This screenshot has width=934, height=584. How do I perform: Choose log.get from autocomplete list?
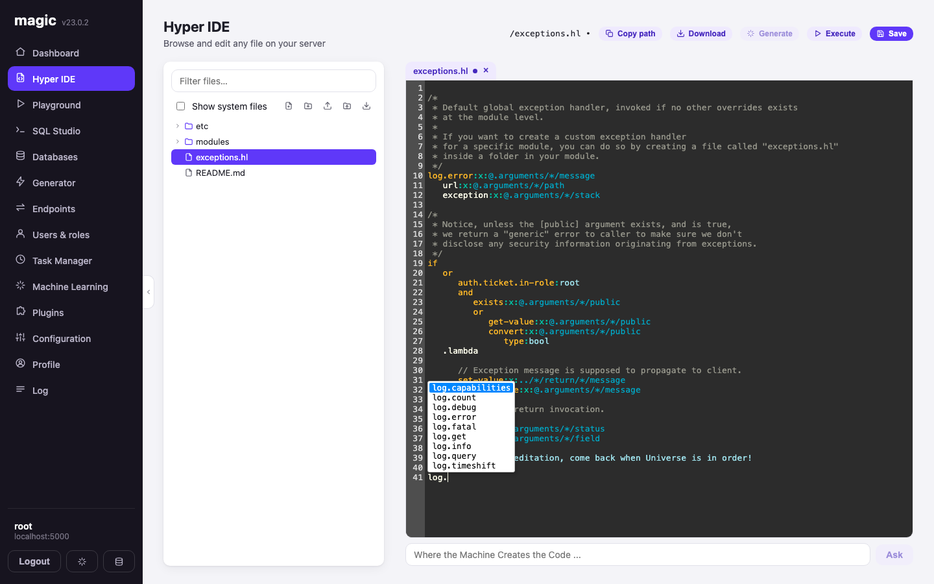[471, 437]
